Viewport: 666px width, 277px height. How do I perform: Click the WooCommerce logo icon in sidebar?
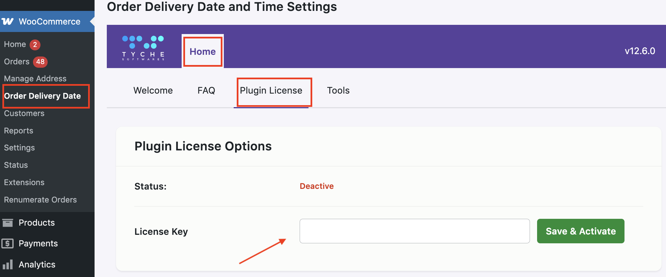click(7, 21)
